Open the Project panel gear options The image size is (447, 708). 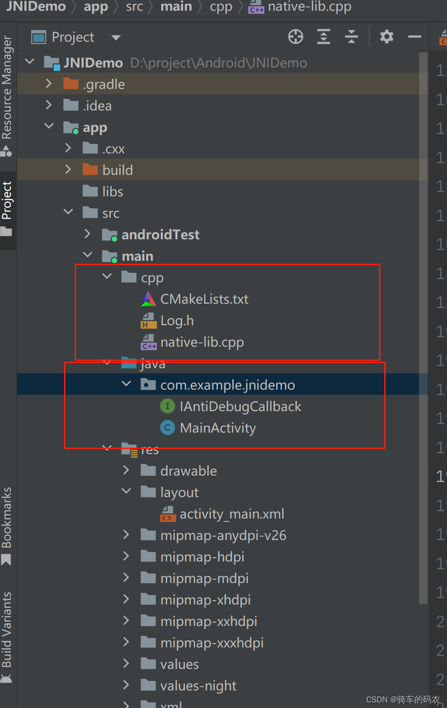point(387,37)
